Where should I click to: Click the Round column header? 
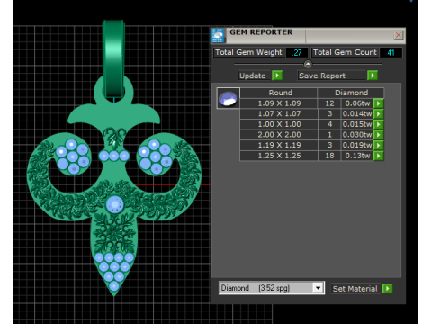[x=280, y=93]
